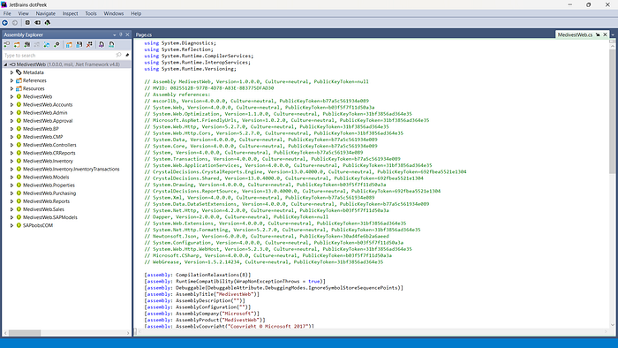Click the Explore process icon with round glyph
This screenshot has height=348, width=618.
tap(57, 44)
